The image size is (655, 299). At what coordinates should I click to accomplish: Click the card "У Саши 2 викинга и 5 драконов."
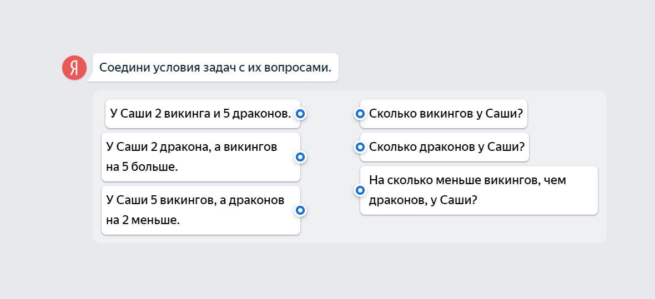point(200,114)
